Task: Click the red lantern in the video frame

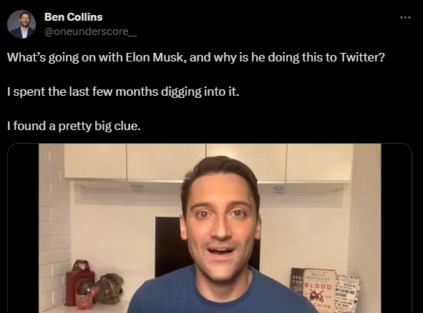Action: pos(80,283)
